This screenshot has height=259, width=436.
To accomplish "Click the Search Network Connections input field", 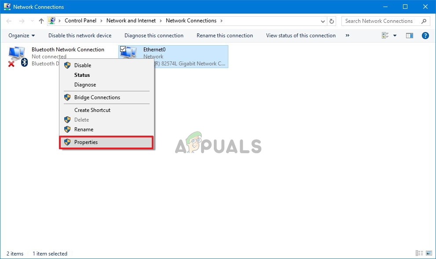I will coord(379,21).
